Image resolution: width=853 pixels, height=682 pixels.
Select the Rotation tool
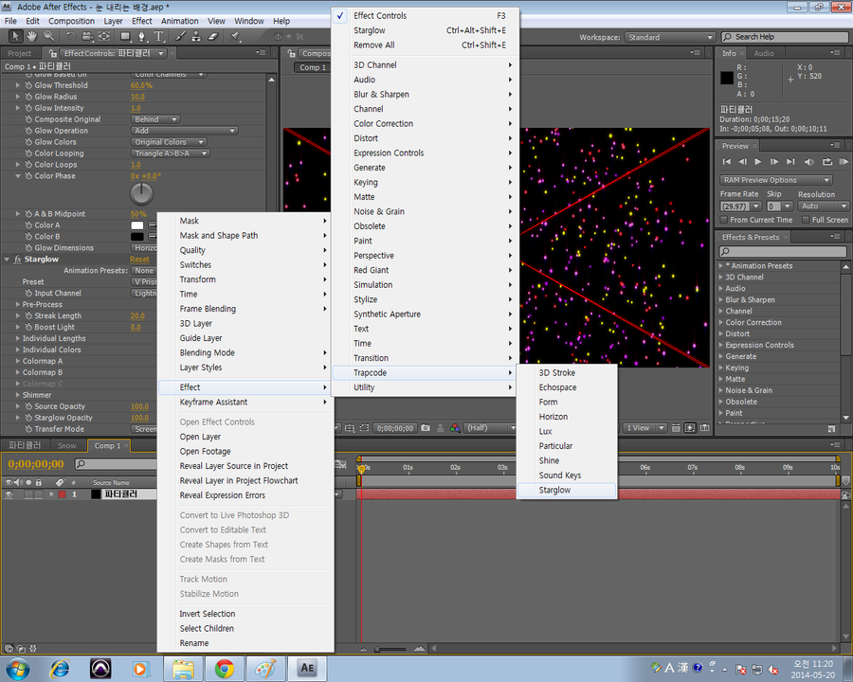tap(71, 36)
